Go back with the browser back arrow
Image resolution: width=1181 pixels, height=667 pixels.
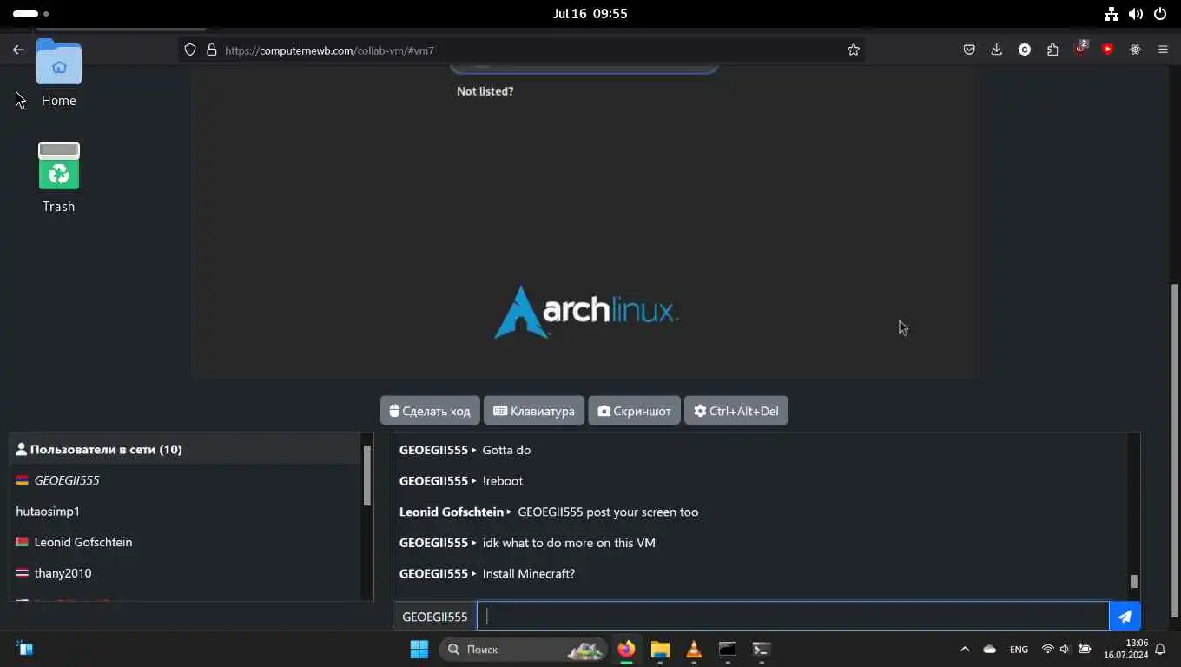18,50
